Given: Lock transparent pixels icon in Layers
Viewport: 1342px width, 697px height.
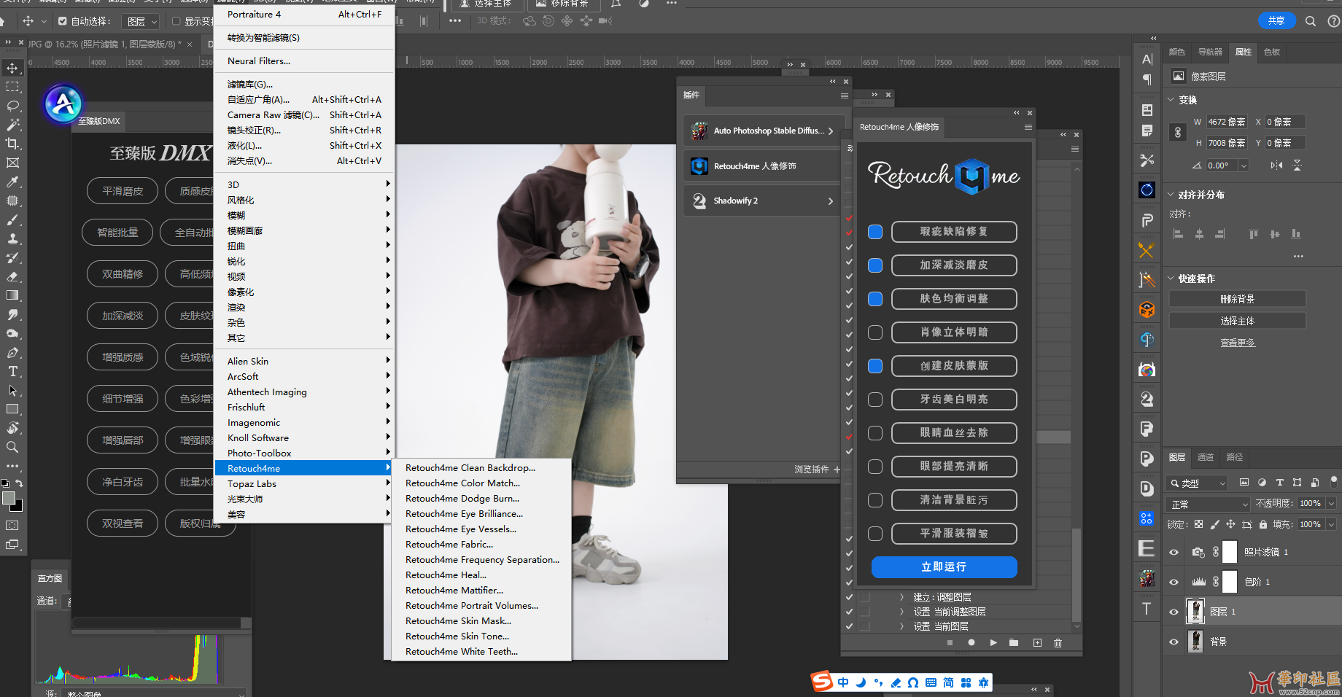Looking at the screenshot, I should (1198, 524).
